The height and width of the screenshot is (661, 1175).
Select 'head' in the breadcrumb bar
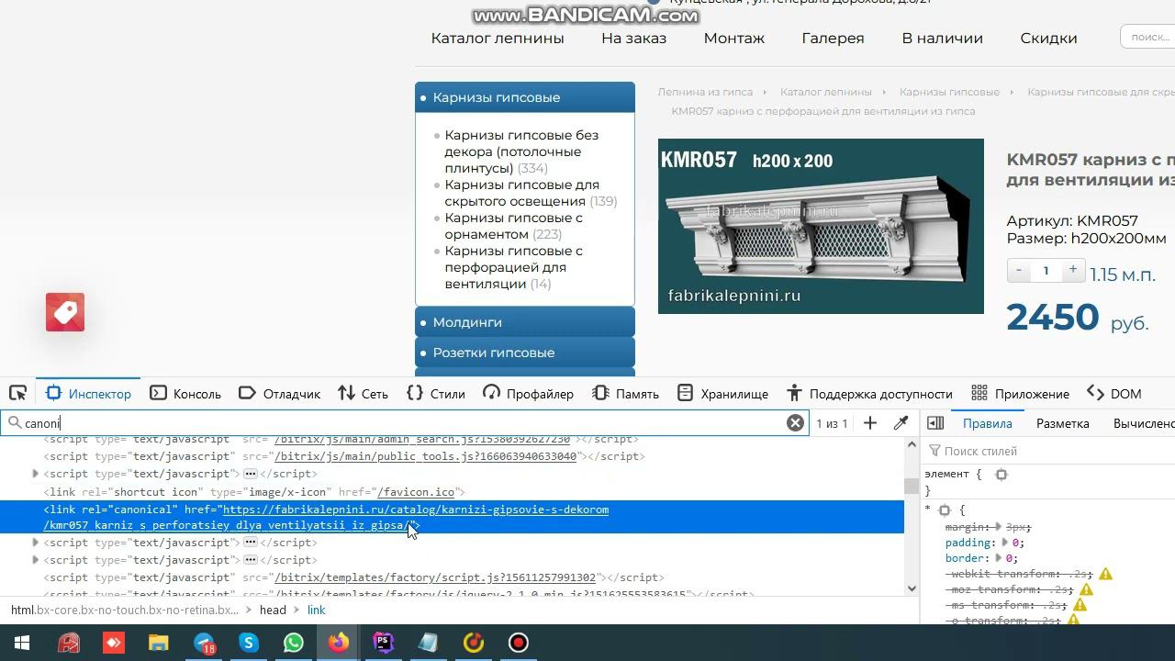click(x=273, y=610)
